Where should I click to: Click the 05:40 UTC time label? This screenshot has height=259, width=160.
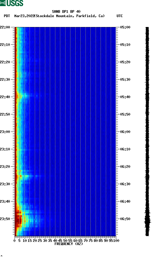coord(125,97)
